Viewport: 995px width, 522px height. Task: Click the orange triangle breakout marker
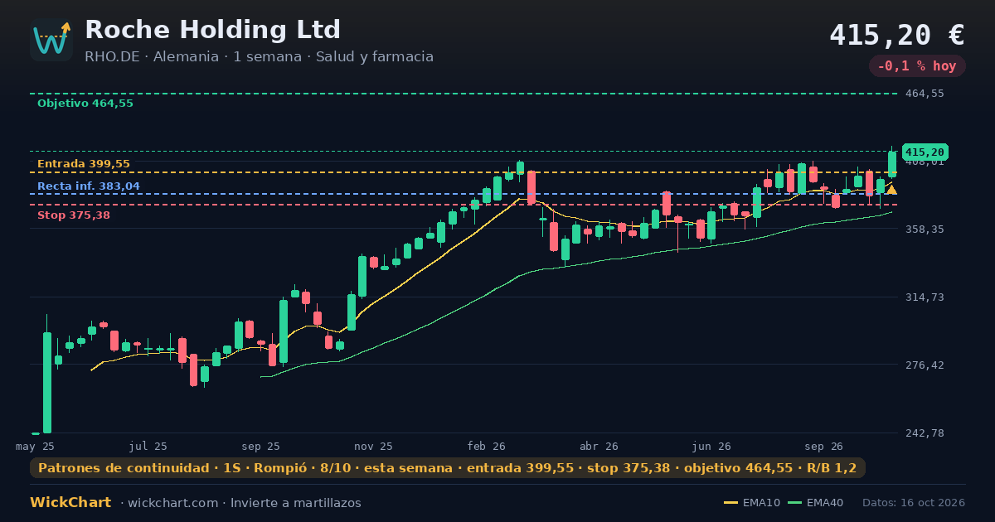[891, 191]
